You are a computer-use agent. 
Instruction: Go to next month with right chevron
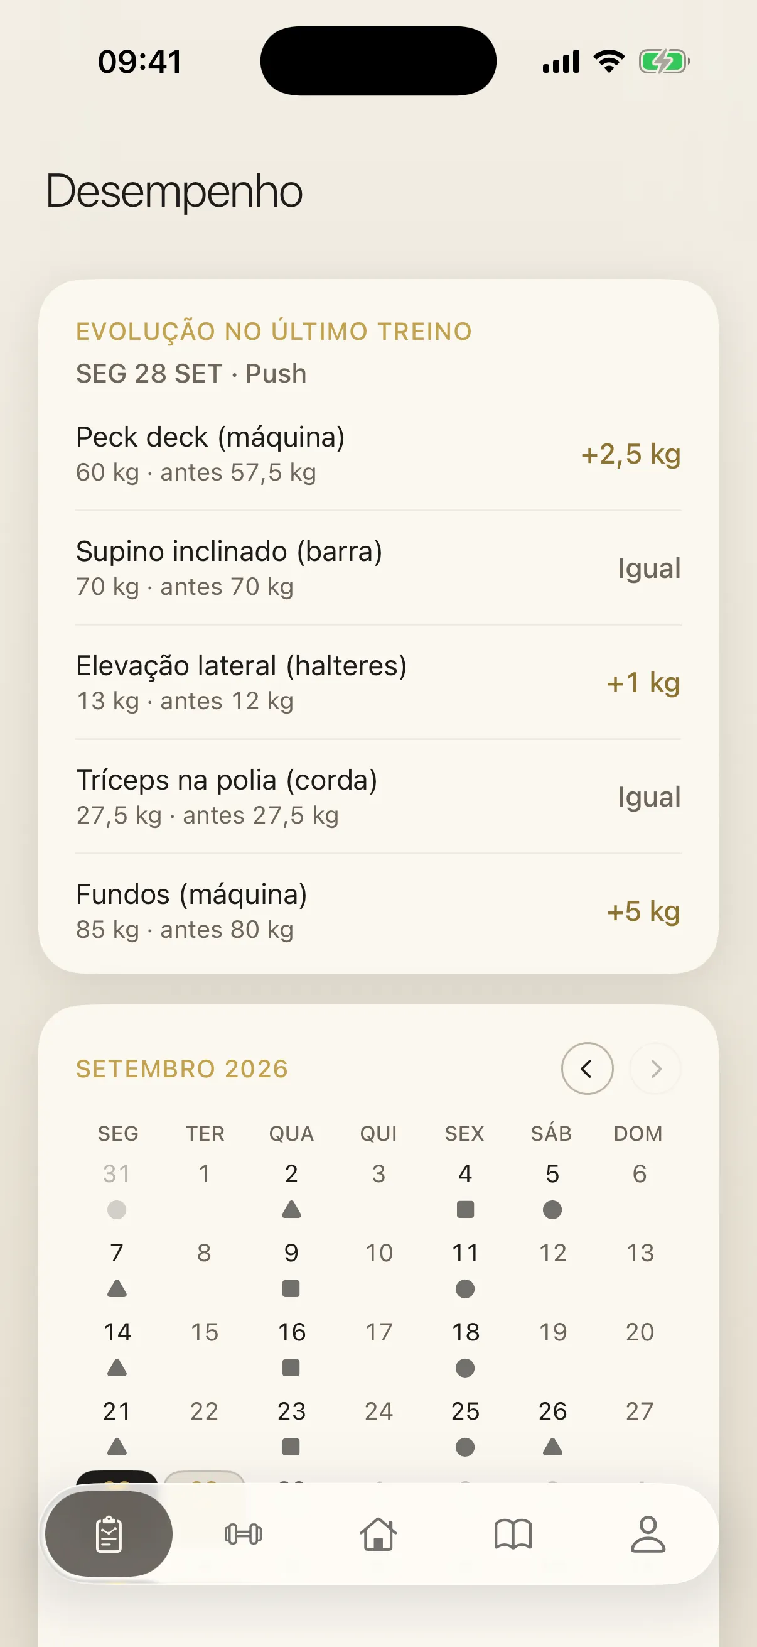(655, 1068)
